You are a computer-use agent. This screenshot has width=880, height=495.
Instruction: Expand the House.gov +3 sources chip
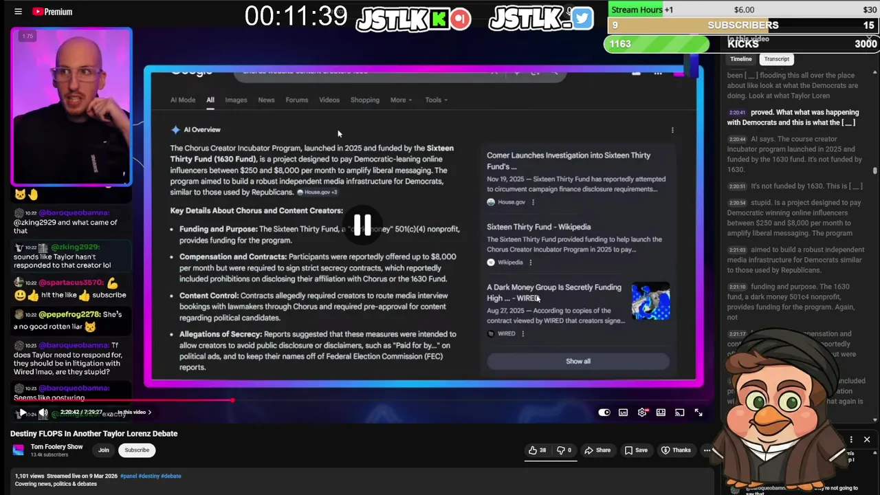coord(317,192)
